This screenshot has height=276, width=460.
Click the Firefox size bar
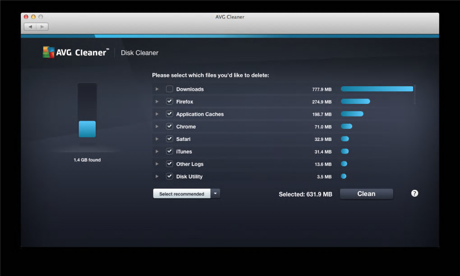pos(355,101)
